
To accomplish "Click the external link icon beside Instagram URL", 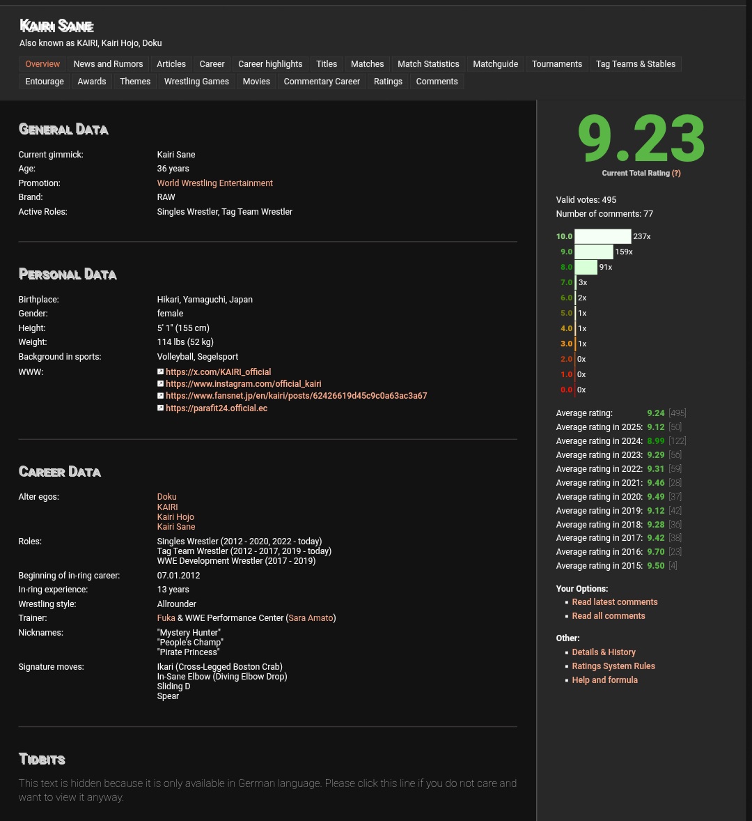I will (x=160, y=384).
